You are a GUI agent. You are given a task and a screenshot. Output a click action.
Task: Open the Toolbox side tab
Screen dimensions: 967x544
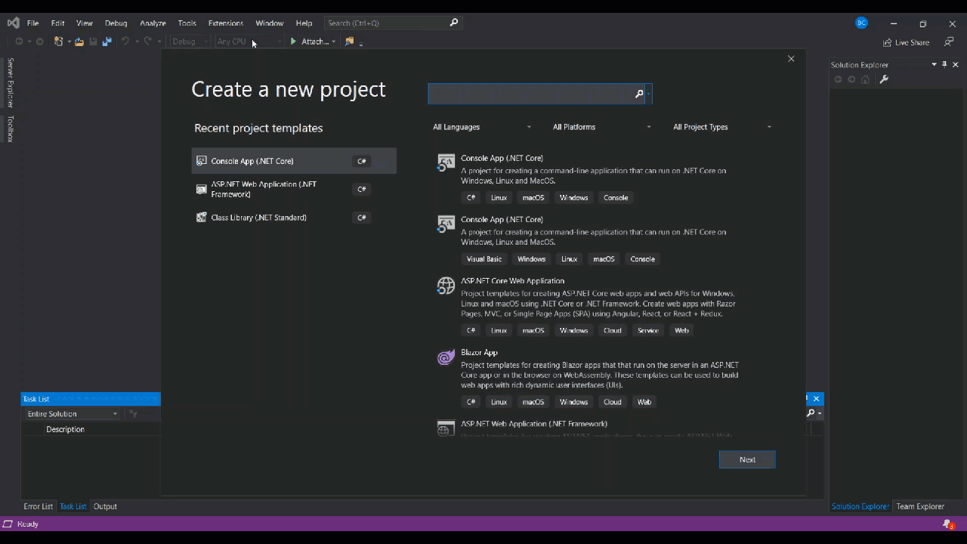11,128
